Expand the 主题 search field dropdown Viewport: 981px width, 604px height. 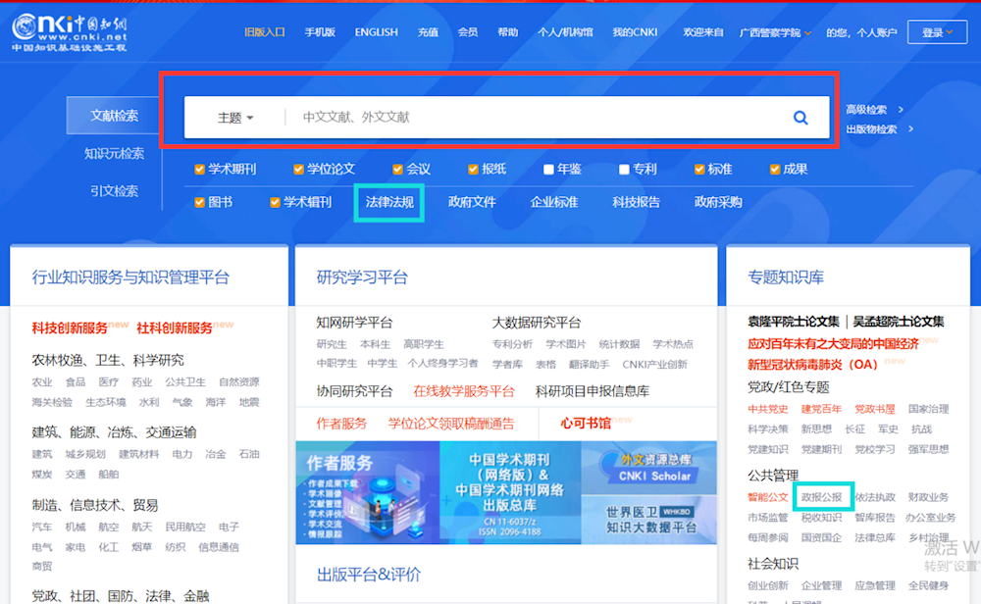tap(235, 118)
